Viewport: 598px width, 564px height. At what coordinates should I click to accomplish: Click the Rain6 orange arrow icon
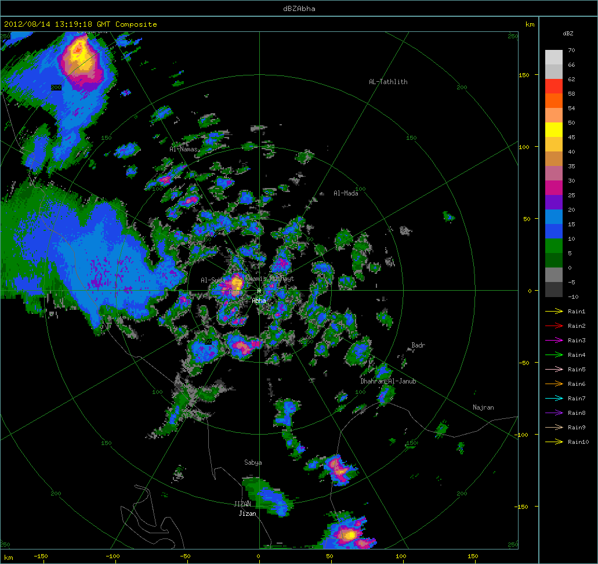point(554,384)
